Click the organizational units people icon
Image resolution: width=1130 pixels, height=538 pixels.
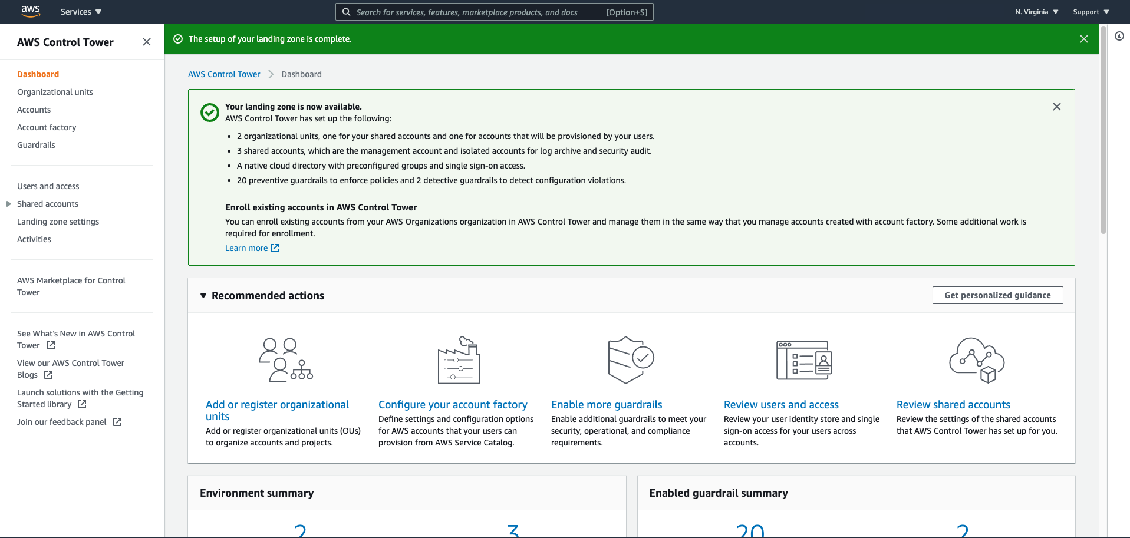point(286,360)
